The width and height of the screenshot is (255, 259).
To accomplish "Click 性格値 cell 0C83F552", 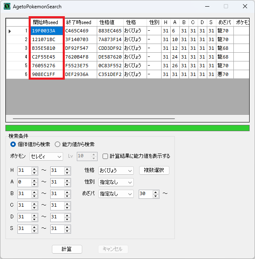I will [110, 66].
